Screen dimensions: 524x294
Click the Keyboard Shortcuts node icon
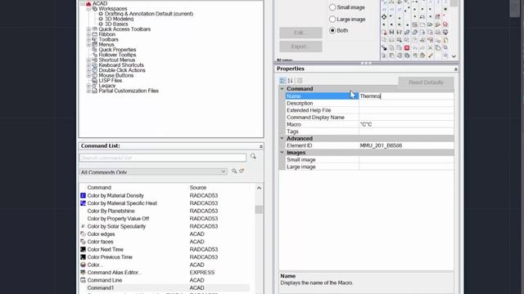tap(95, 65)
